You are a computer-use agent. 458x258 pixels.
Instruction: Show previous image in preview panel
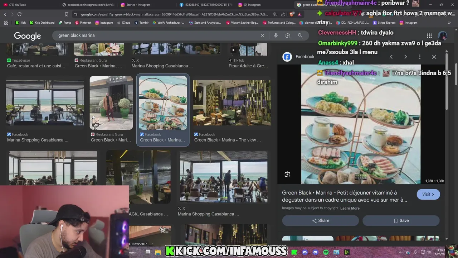(x=391, y=57)
